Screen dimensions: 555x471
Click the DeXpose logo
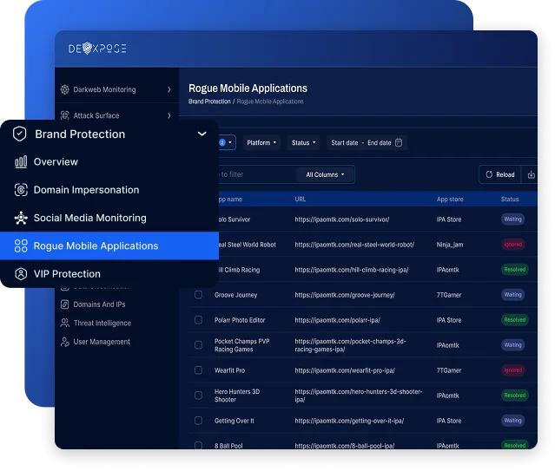coord(97,48)
